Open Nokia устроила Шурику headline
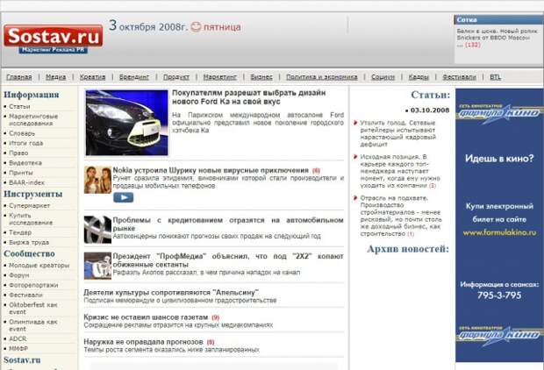The height and width of the screenshot is (370, 544). 211,170
